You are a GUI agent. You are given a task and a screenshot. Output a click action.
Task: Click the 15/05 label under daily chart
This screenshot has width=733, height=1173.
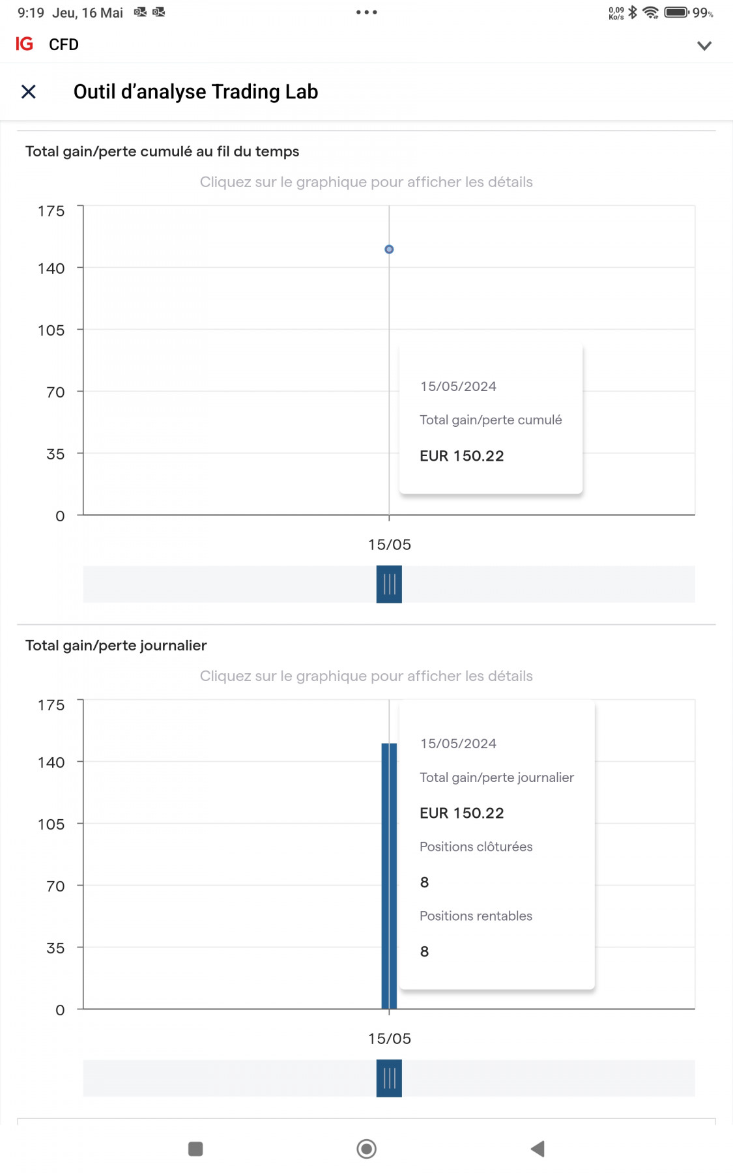[x=390, y=1039]
